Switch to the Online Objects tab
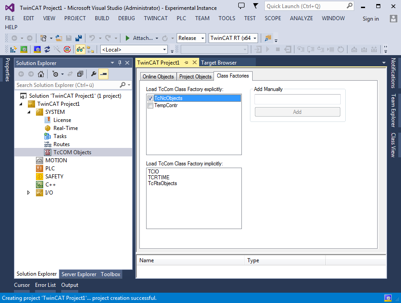The height and width of the screenshot is (303, 401). (x=158, y=77)
